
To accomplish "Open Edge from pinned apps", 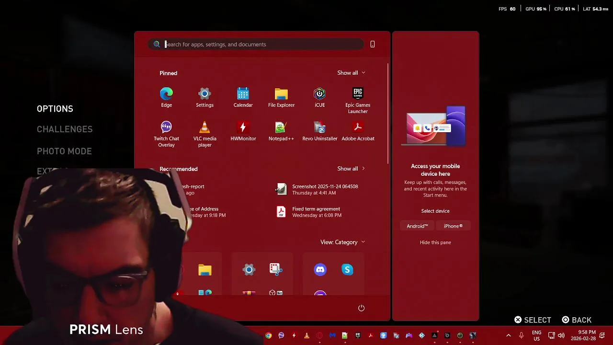I will tap(166, 97).
